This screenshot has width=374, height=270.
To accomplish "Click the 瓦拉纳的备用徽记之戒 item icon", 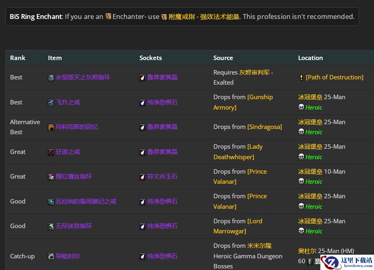I will pyautogui.click(x=51, y=202).
